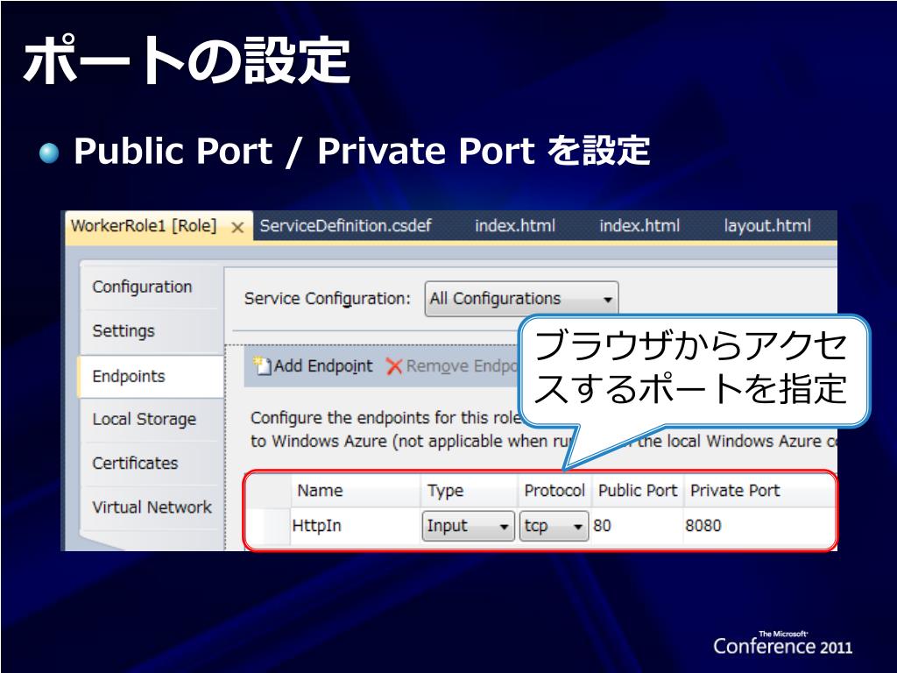This screenshot has width=897, height=673.
Task: Click the Public Port column header
Action: coord(638,491)
